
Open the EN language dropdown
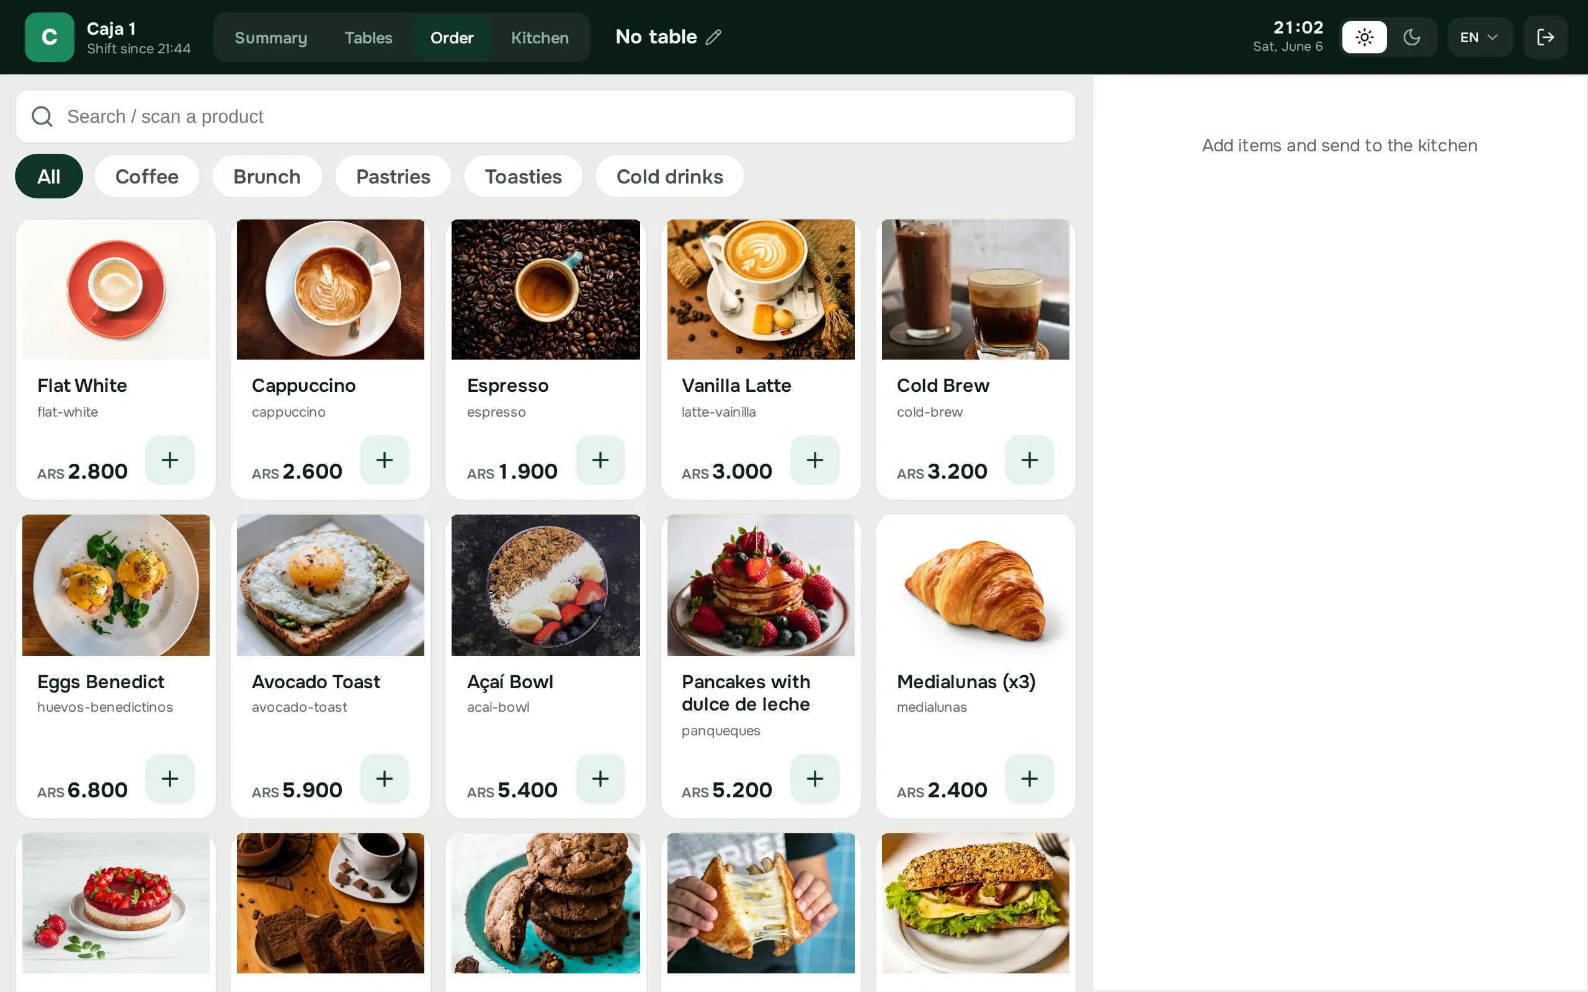click(x=1479, y=37)
